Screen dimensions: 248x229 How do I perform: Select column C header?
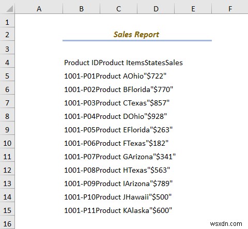(x=119, y=9)
